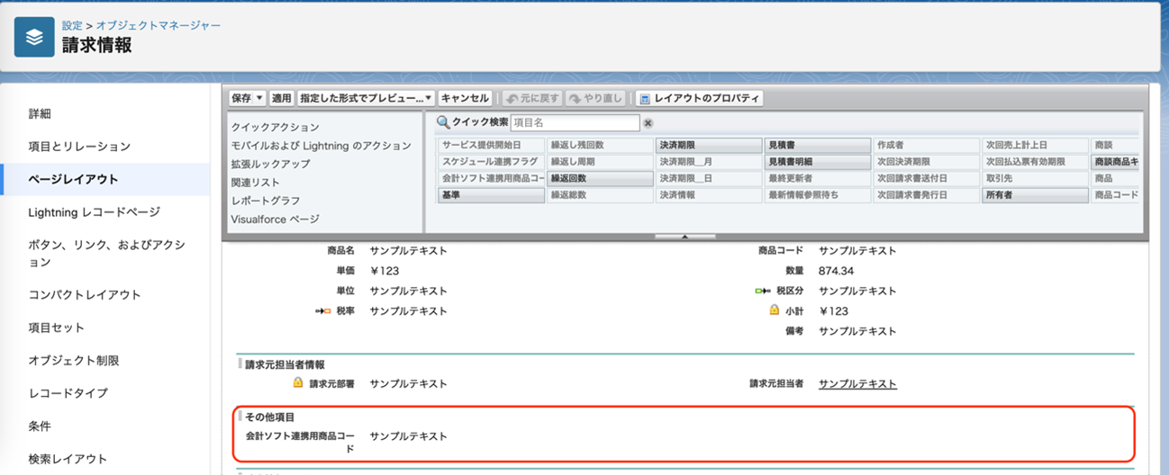Select ページレイアウト in the left sidebar
The image size is (1169, 475).
point(73,179)
